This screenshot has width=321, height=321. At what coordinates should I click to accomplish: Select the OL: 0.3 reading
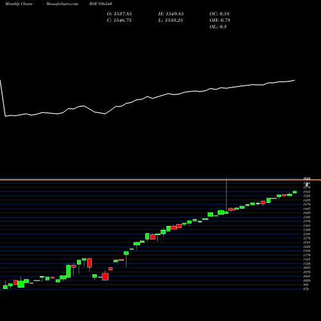218,27
